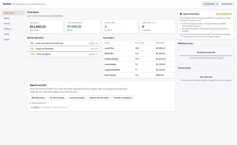Click the PORTIONS column header
The height and width of the screenshot is (145, 237).
pos(140,43)
